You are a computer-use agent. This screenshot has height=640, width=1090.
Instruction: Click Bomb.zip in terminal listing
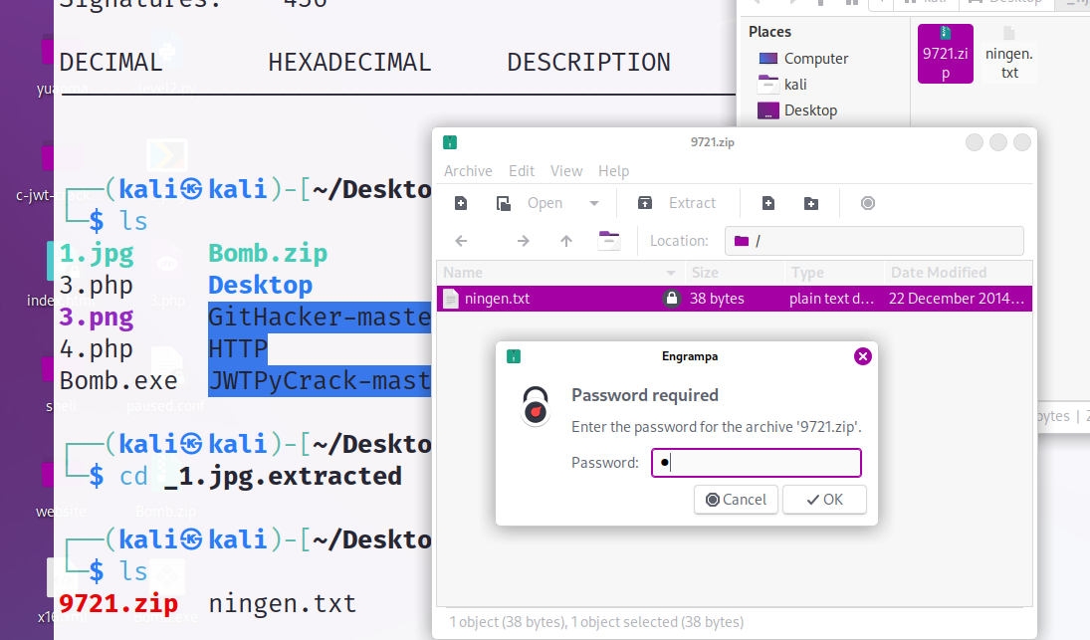268,254
